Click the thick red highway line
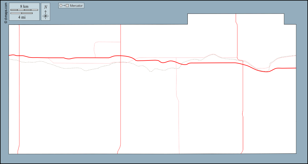308x164 pixels. pos(89,58)
